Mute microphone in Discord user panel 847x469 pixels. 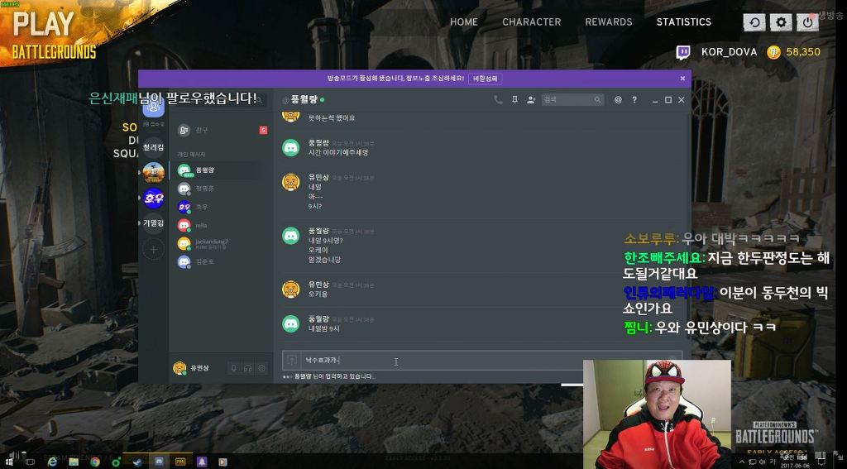tap(234, 369)
